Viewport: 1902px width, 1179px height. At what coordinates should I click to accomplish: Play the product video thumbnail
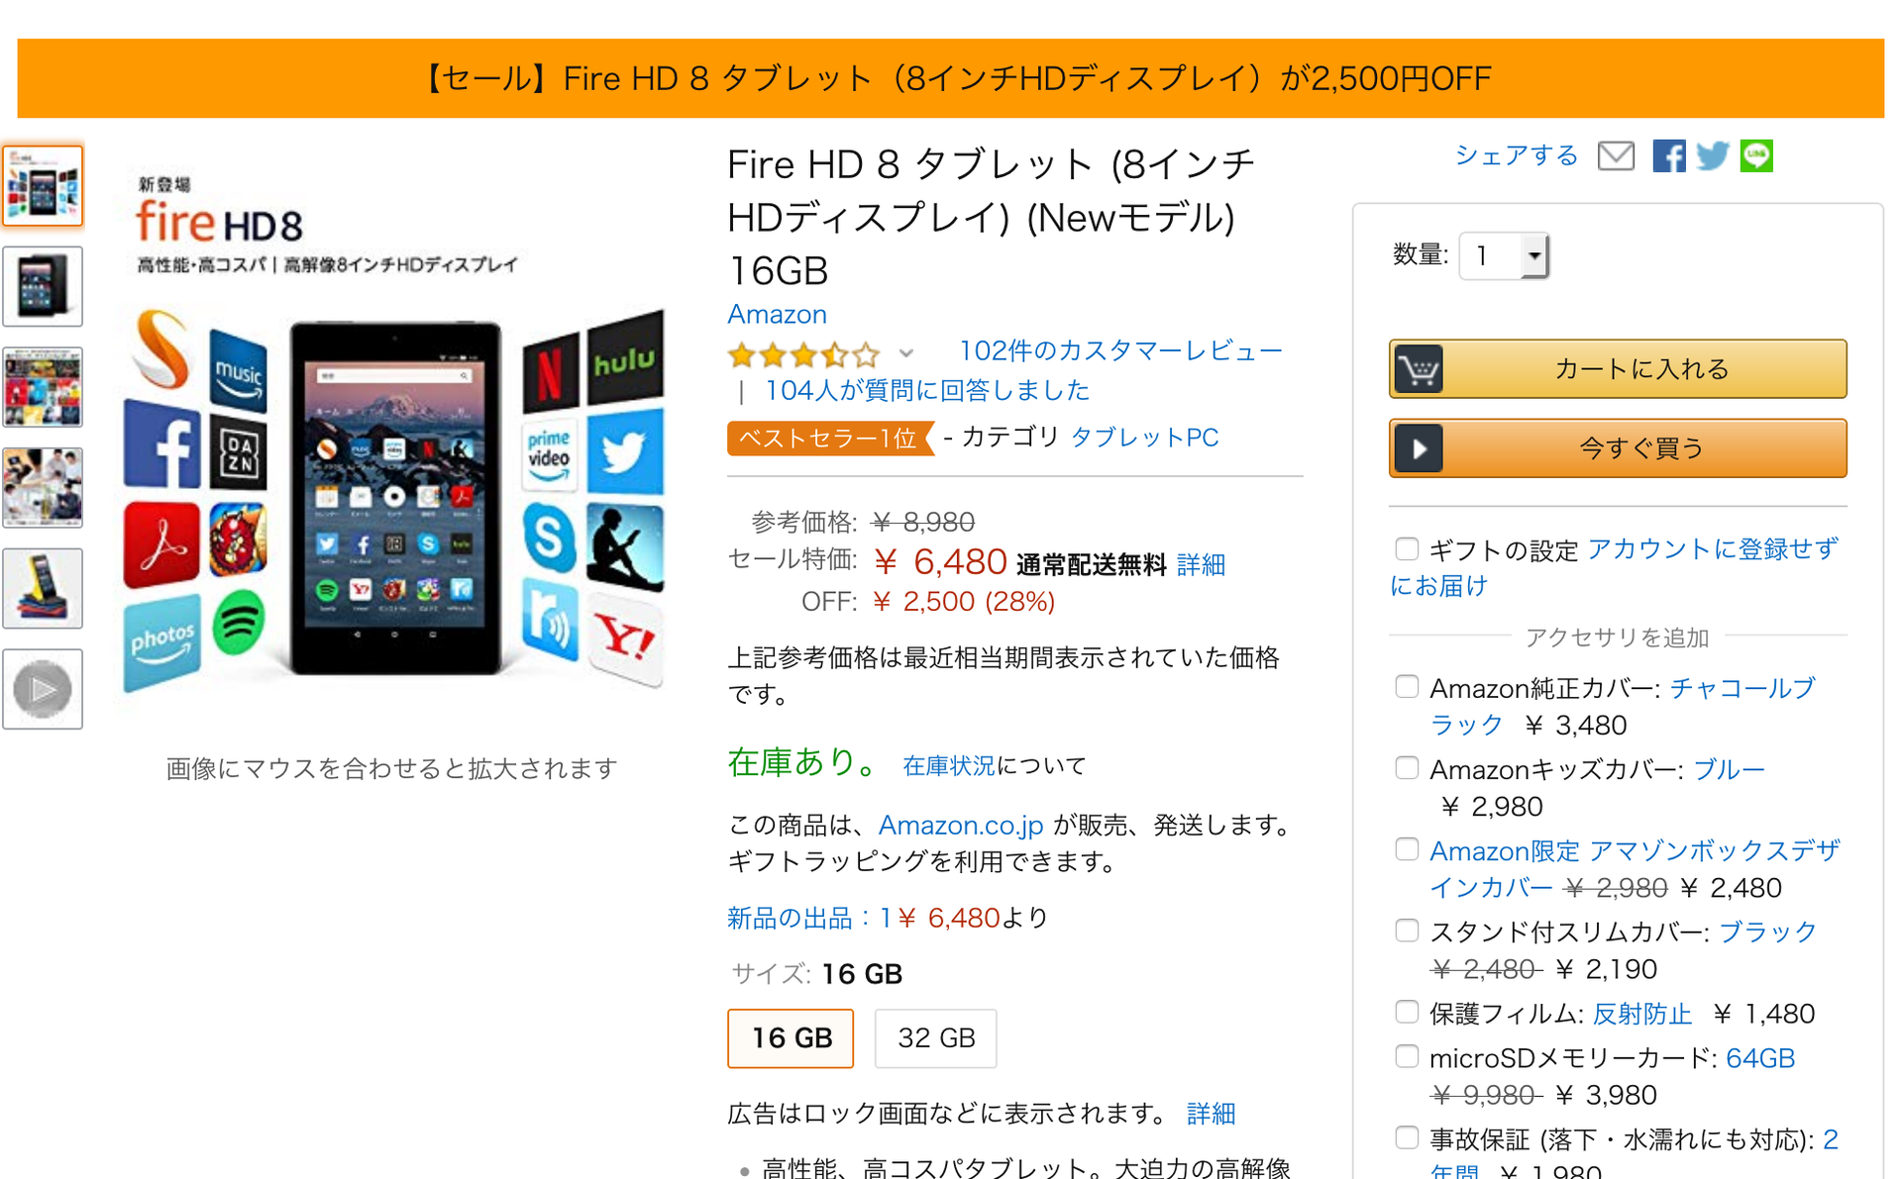pos(43,689)
